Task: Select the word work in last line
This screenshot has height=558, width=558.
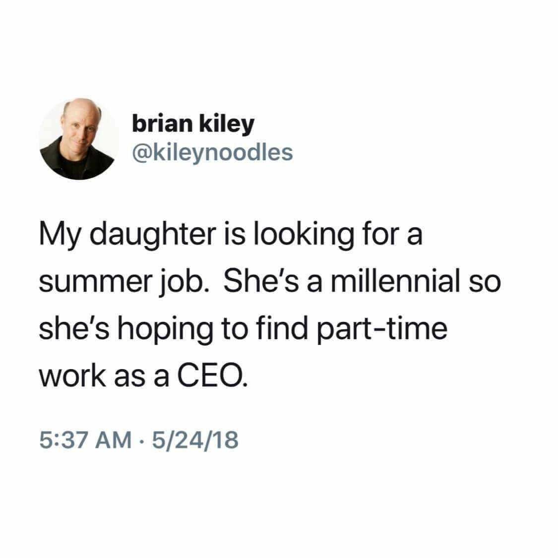Action: [72, 376]
